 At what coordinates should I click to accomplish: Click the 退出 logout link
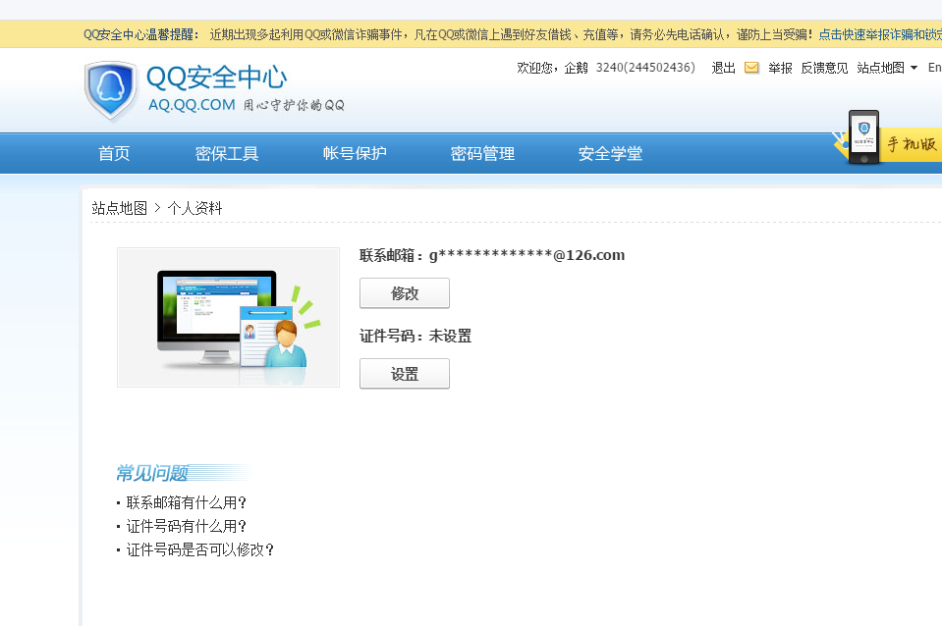pyautogui.click(x=723, y=68)
